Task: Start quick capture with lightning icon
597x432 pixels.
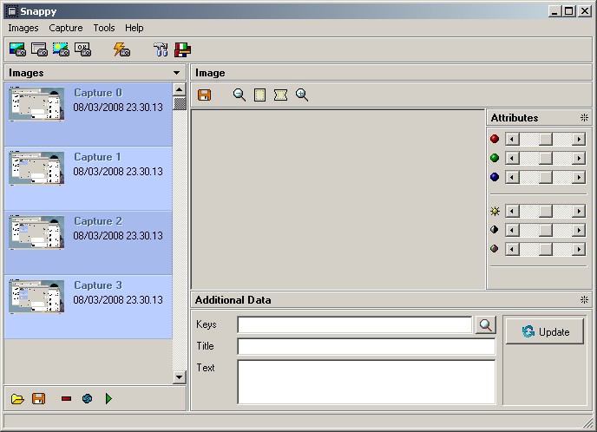Action: pyautogui.click(x=121, y=49)
